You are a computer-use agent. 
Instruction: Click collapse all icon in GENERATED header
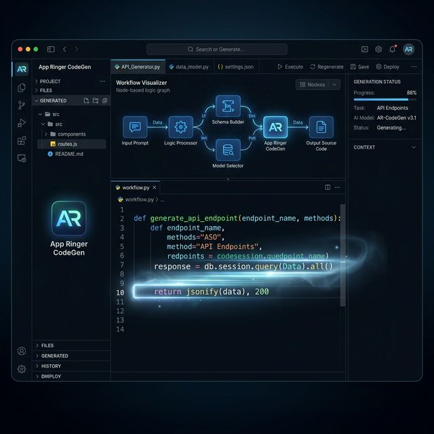tap(104, 101)
